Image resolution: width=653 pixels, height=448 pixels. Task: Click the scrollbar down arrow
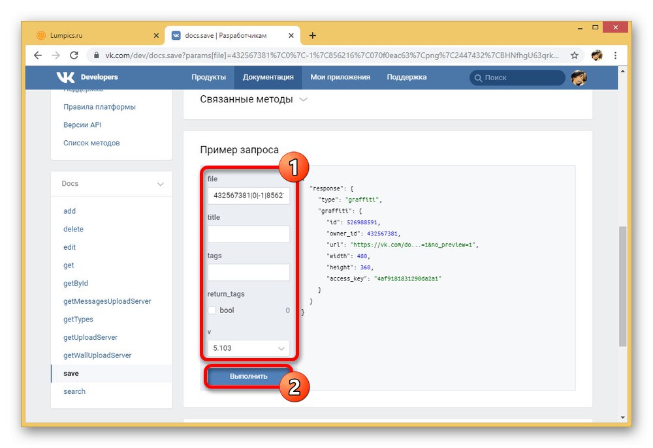[622, 417]
